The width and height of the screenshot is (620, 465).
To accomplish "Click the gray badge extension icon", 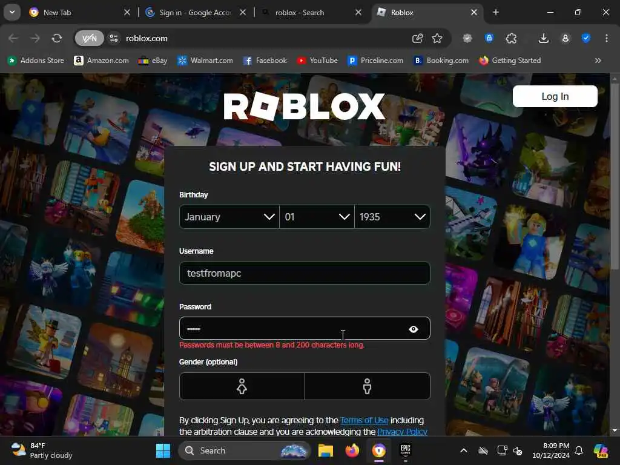I will (467, 38).
